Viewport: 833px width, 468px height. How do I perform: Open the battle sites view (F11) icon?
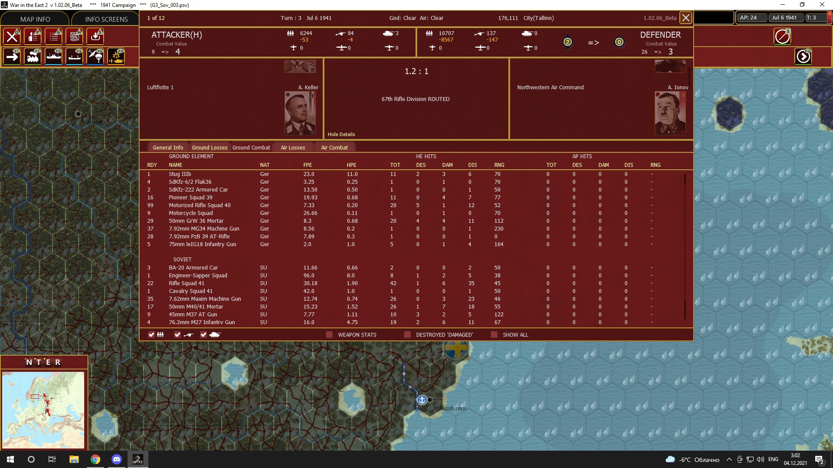coord(116,56)
